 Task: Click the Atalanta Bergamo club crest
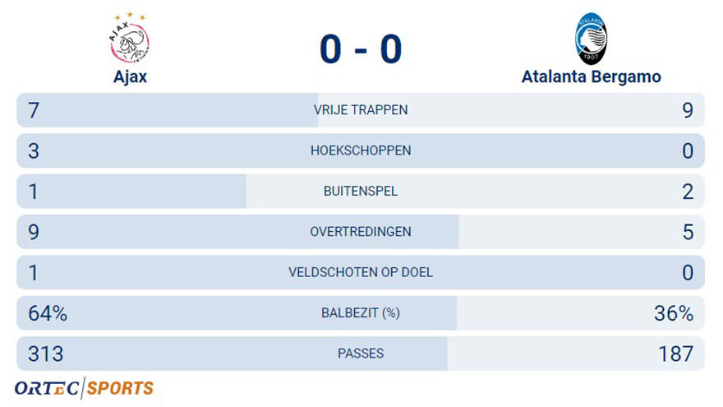[x=591, y=39]
